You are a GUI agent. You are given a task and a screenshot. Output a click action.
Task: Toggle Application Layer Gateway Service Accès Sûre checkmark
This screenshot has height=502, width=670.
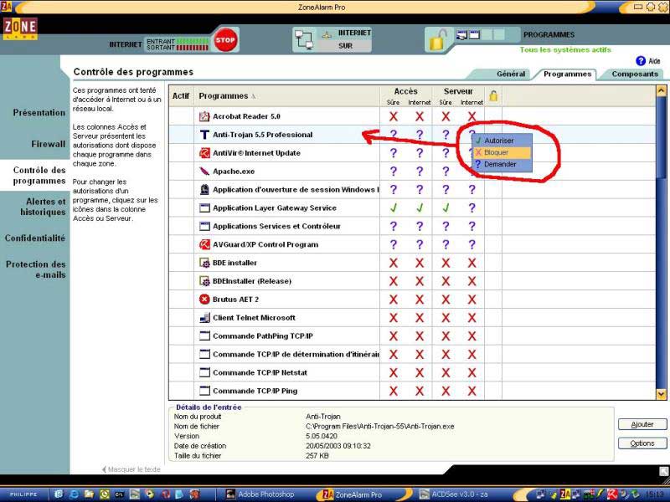(393, 207)
